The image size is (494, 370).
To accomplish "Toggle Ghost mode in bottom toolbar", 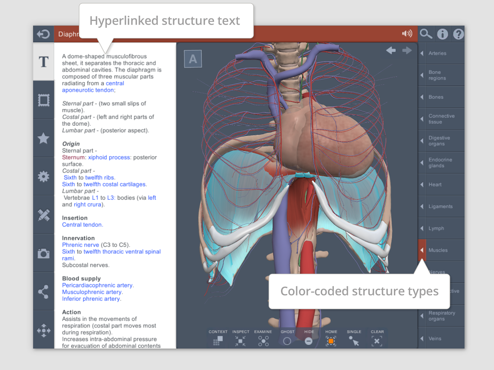I will click(287, 341).
